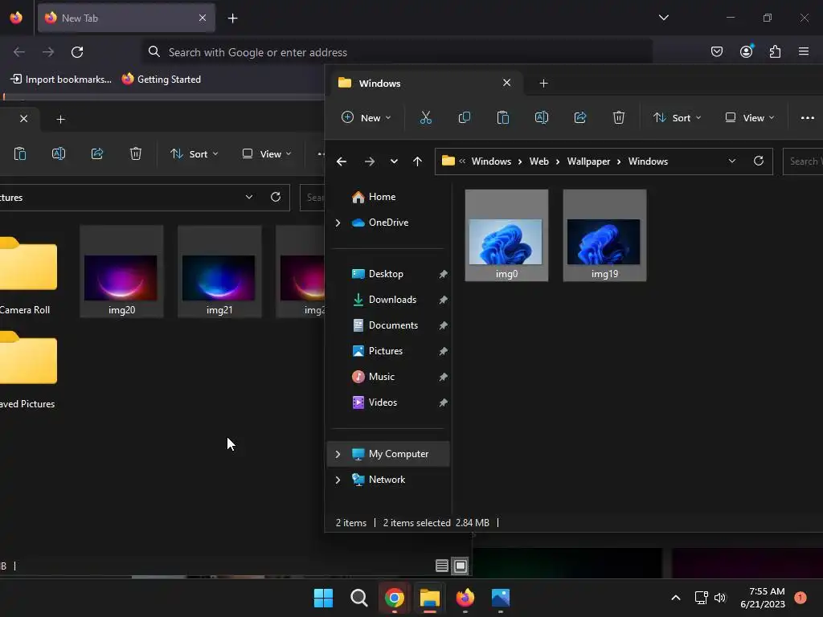Open Firefox account icon
823x617 pixels.
[747, 51]
